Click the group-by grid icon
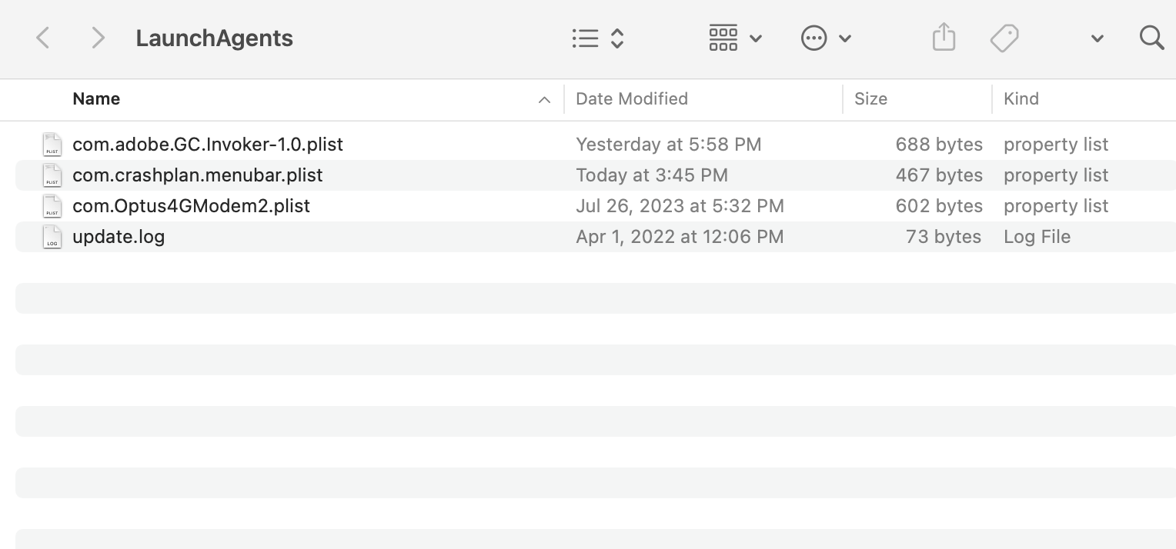 (x=723, y=38)
